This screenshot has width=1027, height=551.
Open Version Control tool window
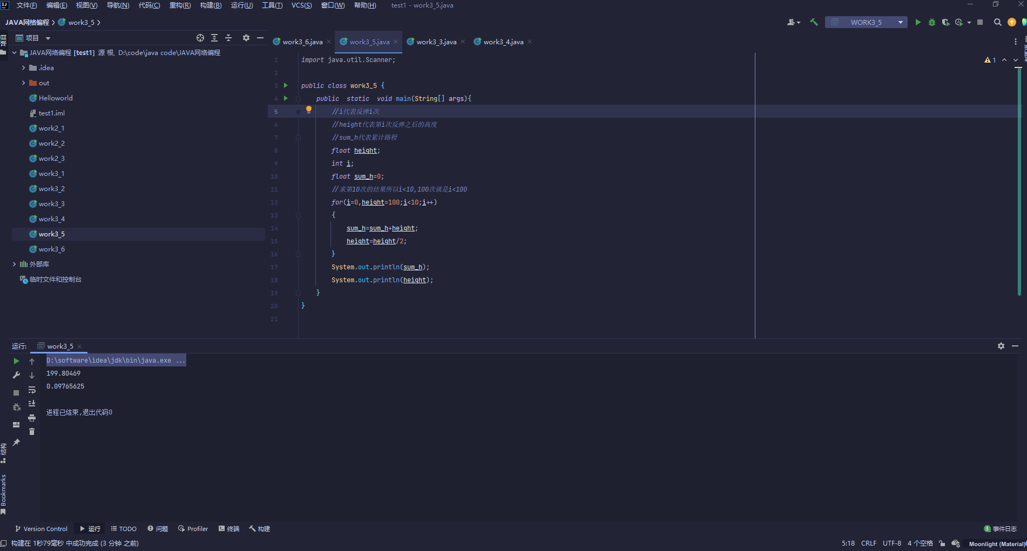(41, 529)
